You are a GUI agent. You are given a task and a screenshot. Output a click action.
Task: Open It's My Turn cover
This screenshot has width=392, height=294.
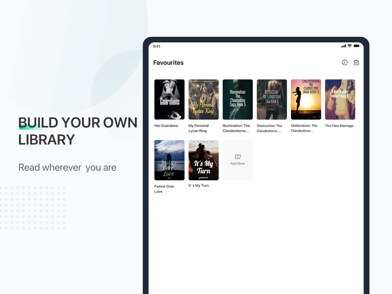pos(203,160)
